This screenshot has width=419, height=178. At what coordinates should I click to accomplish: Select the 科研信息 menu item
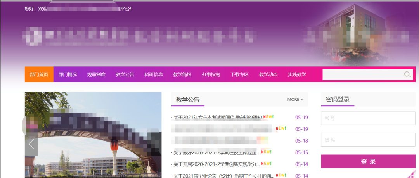point(154,74)
